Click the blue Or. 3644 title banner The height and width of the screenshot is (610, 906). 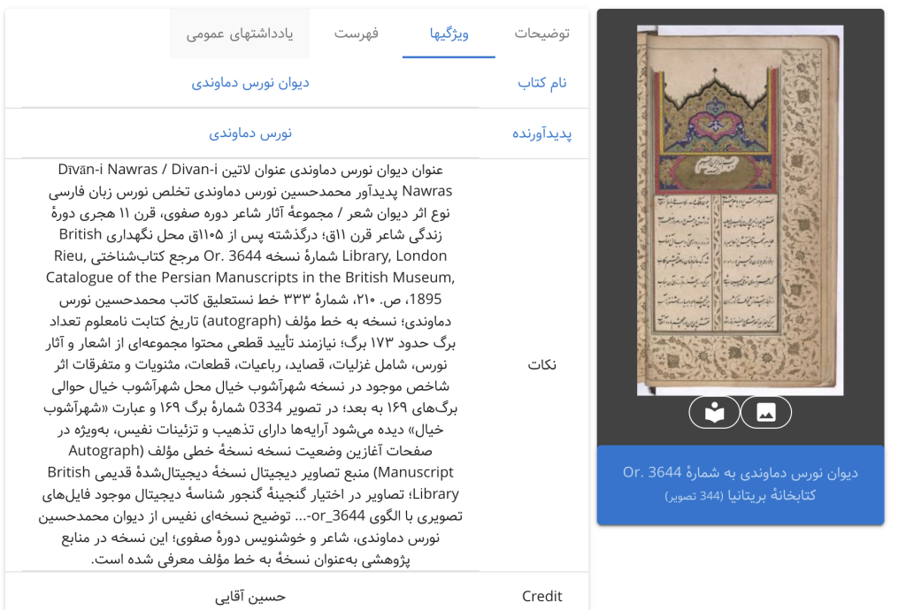pyautogui.click(x=741, y=484)
